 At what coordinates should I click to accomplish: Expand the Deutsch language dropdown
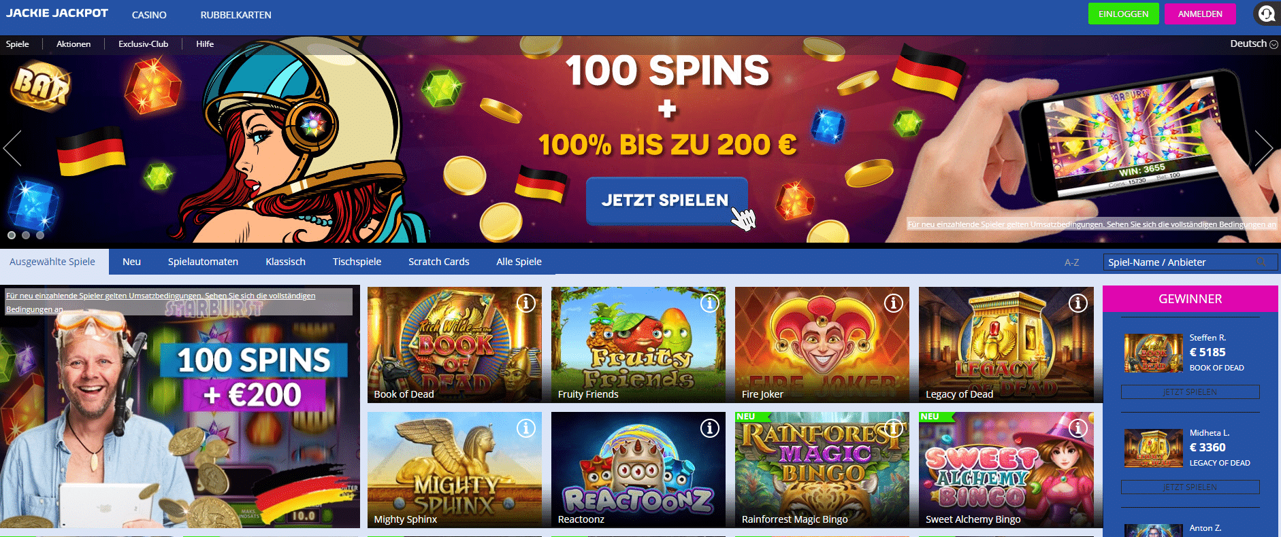coord(1254,44)
